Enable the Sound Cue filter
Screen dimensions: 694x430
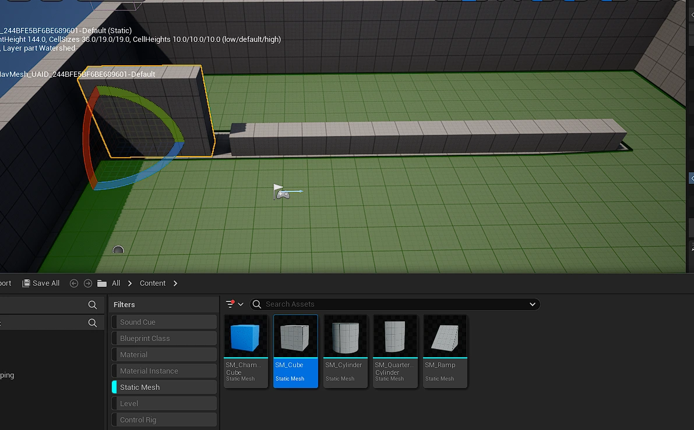click(164, 322)
